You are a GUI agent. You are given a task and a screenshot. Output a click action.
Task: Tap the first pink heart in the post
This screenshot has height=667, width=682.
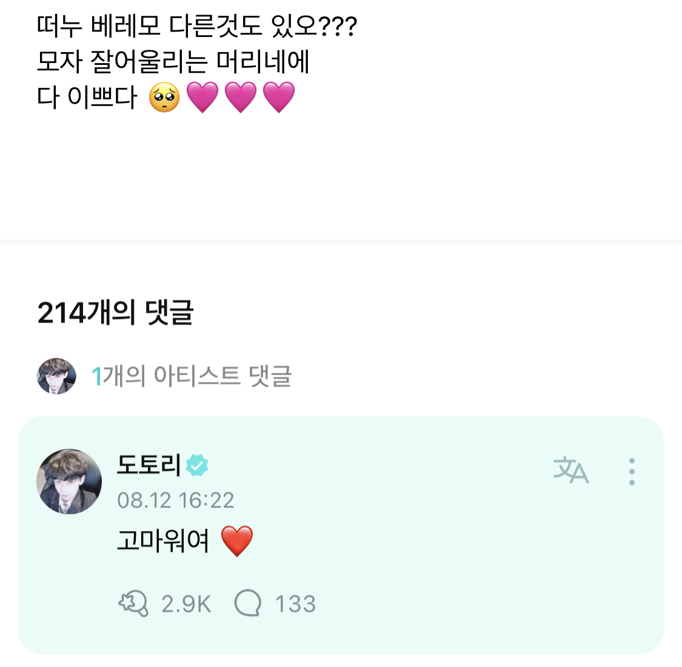pos(202,98)
